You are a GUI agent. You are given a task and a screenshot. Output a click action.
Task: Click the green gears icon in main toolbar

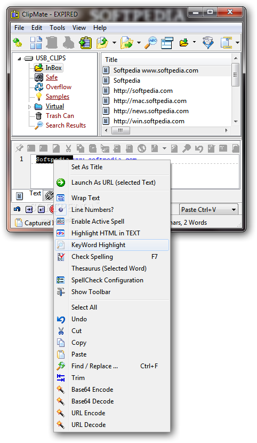(x=18, y=43)
